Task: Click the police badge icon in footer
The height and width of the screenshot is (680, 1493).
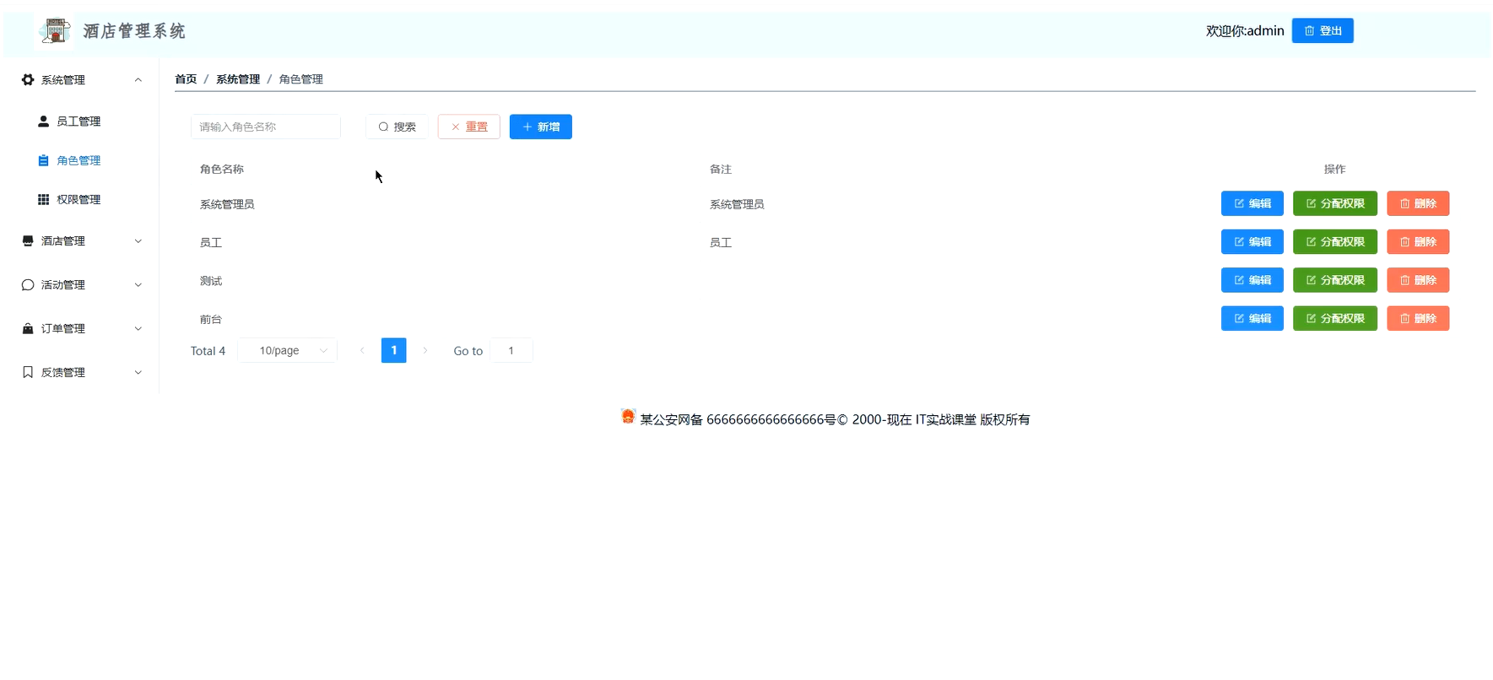Action: coord(628,417)
